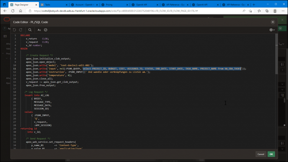Click 'v_id number;' on line 4

[x=34, y=45]
